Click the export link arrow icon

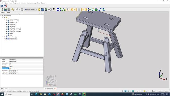46,10
